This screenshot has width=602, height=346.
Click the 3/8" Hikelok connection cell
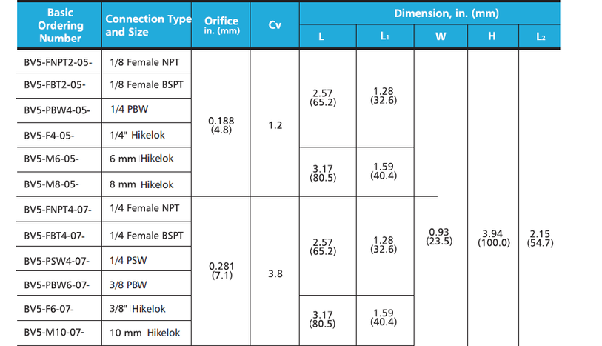coord(138,308)
